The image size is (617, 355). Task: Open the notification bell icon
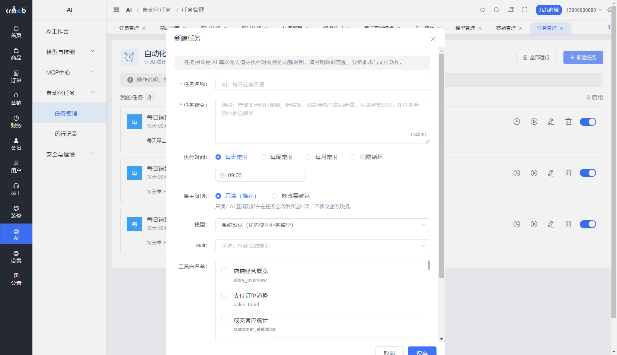511,10
